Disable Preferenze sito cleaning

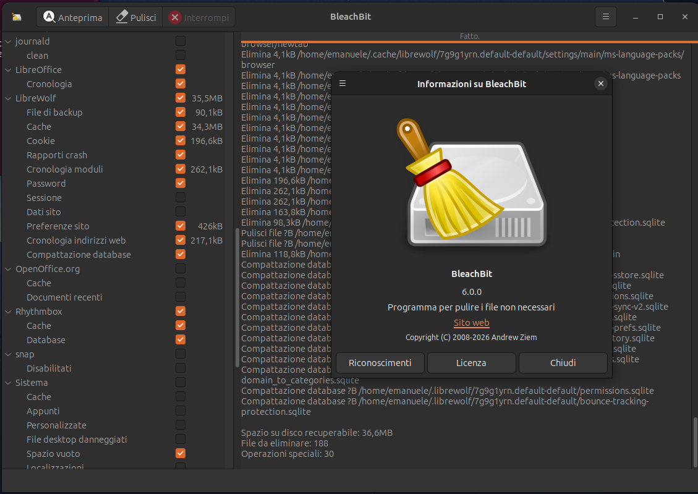180,226
